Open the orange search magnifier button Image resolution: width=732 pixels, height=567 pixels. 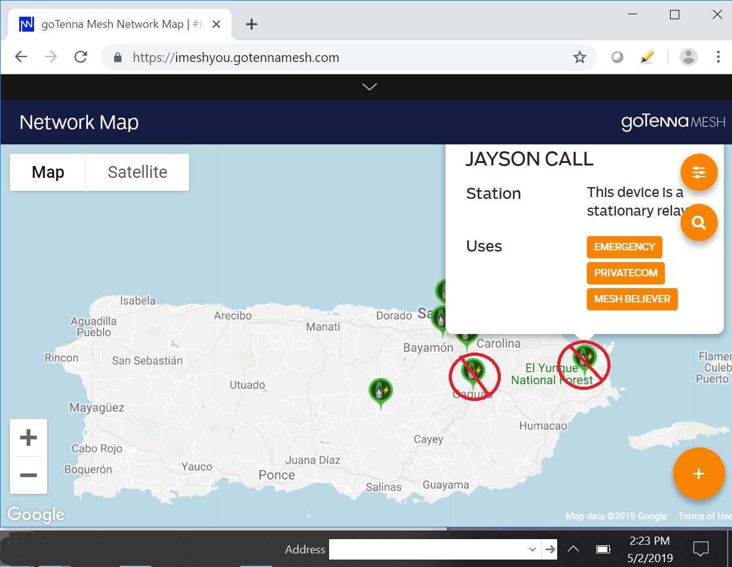coord(699,222)
